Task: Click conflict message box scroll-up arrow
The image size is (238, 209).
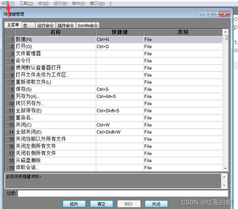Action: tap(224, 177)
